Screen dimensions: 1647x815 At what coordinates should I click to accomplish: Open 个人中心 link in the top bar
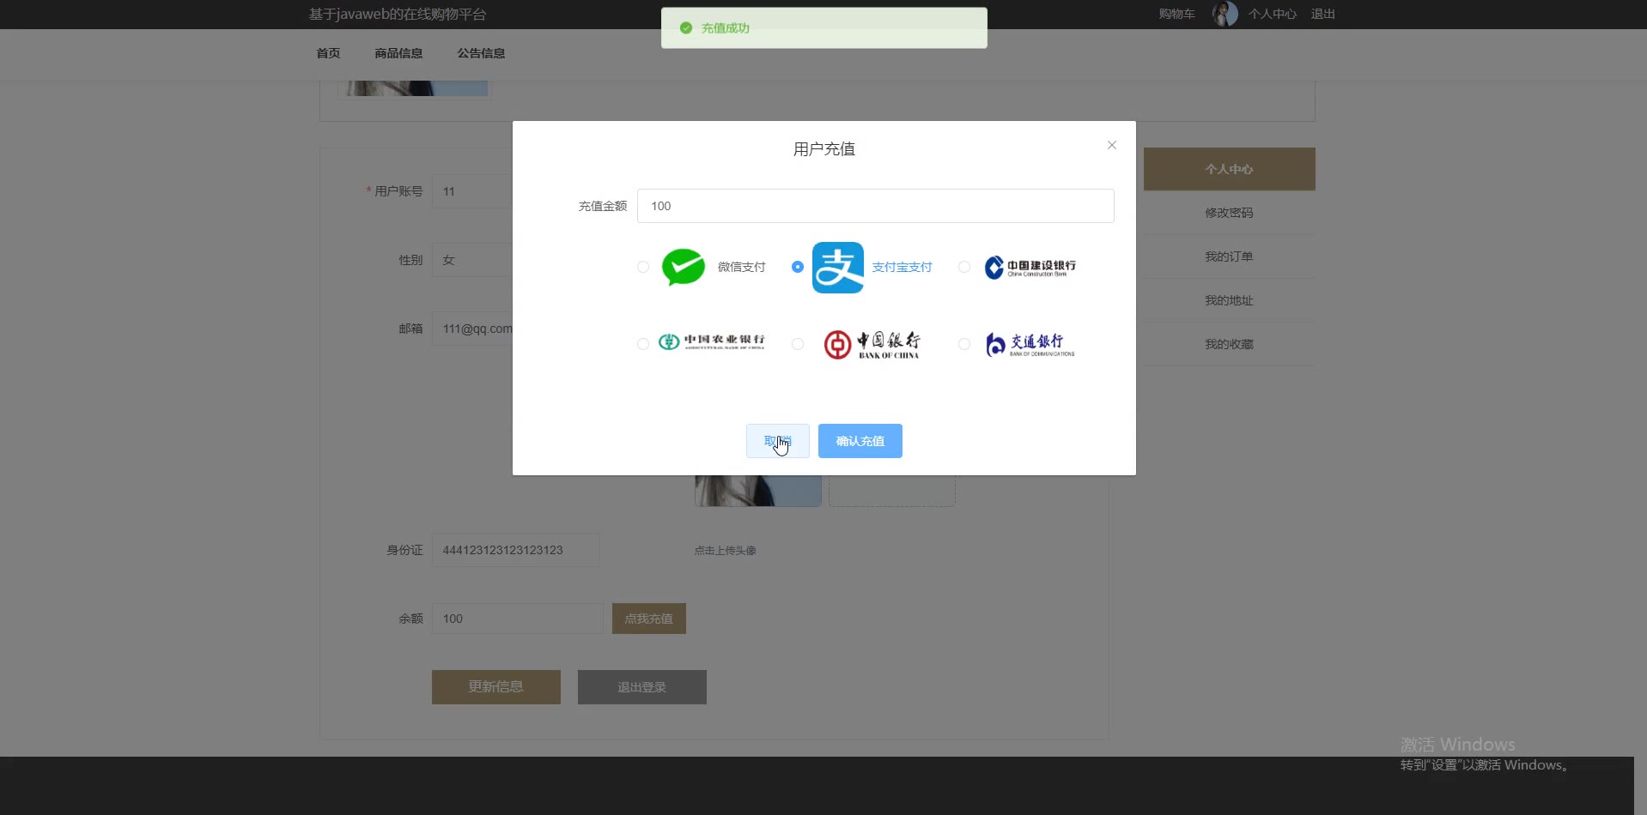click(1273, 14)
